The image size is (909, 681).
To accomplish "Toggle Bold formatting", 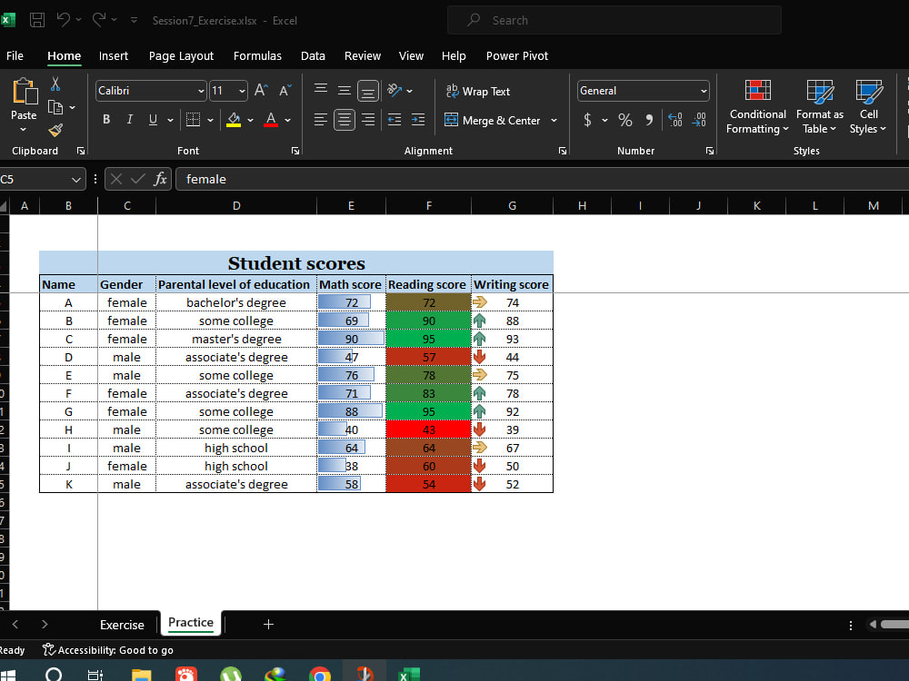I will pyautogui.click(x=106, y=120).
